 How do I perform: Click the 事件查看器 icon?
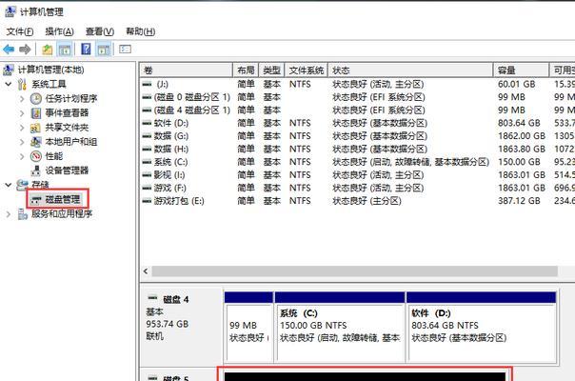coord(36,113)
